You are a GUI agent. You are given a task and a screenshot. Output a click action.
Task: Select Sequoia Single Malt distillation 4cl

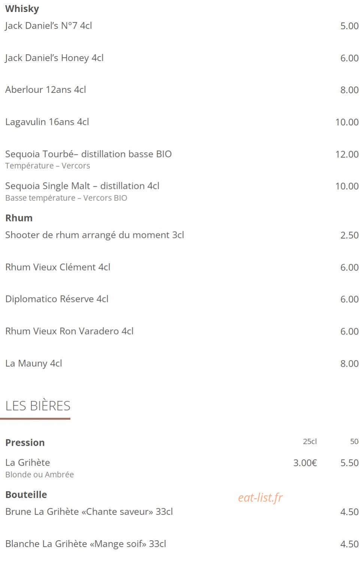click(82, 186)
